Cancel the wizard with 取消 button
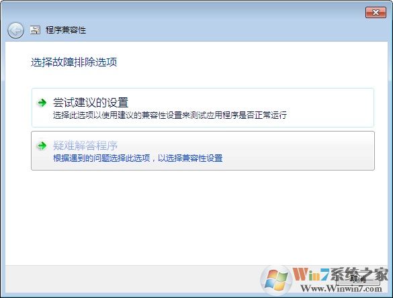This screenshot has height=298, width=393. [x=357, y=279]
